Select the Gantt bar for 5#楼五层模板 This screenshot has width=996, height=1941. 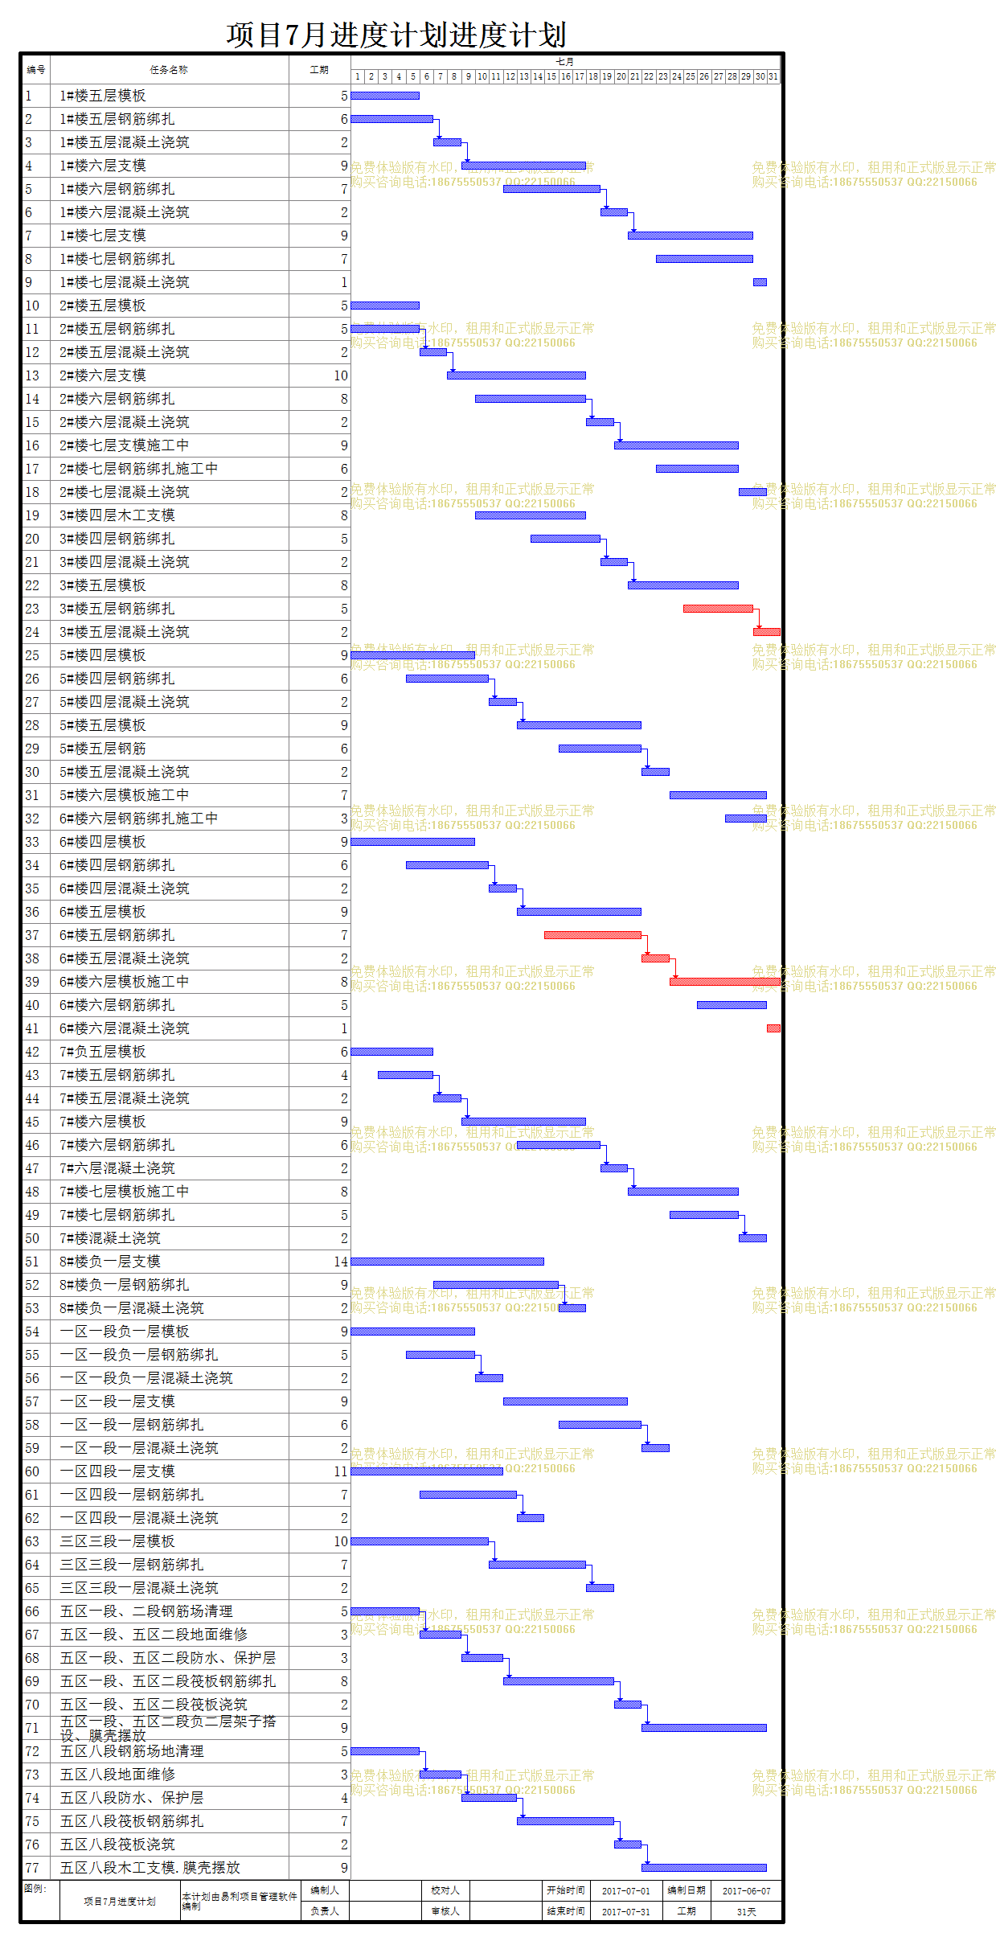click(x=580, y=725)
